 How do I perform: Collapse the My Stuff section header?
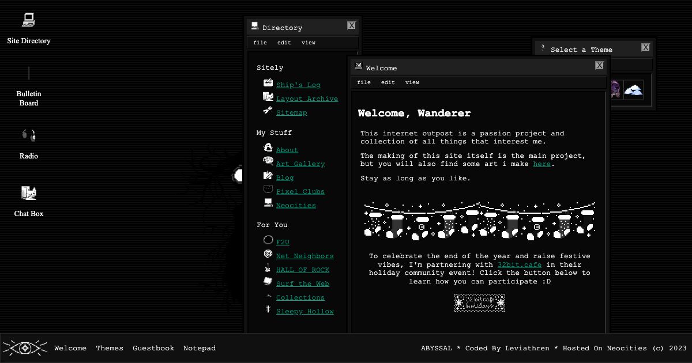click(x=274, y=133)
